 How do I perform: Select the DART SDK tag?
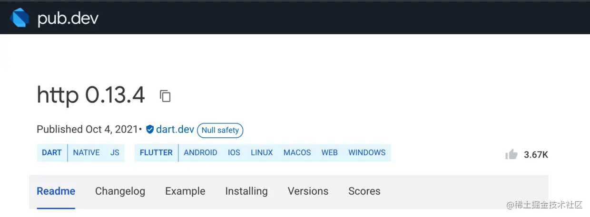52,152
